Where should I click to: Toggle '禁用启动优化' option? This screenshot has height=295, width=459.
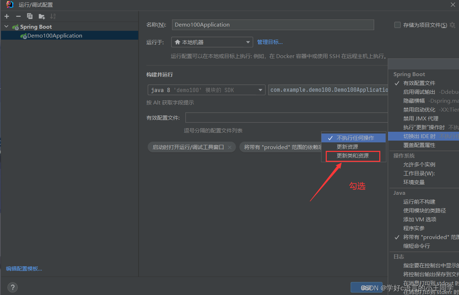(424, 110)
